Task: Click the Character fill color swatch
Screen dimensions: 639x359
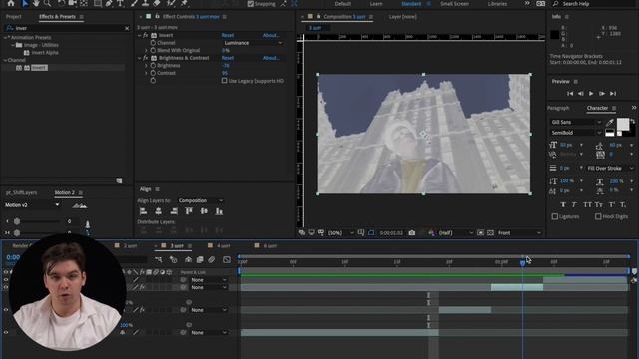Action: 623,124
